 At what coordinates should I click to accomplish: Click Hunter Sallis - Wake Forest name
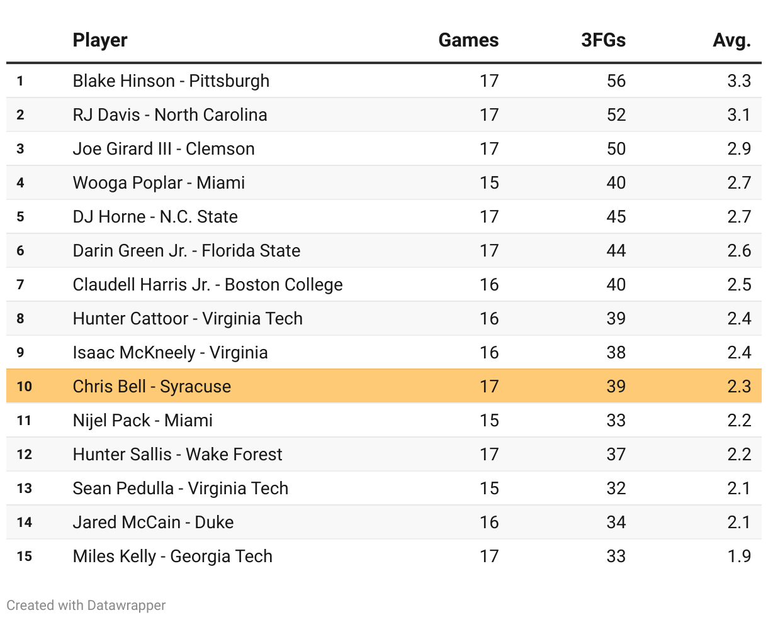(x=178, y=455)
